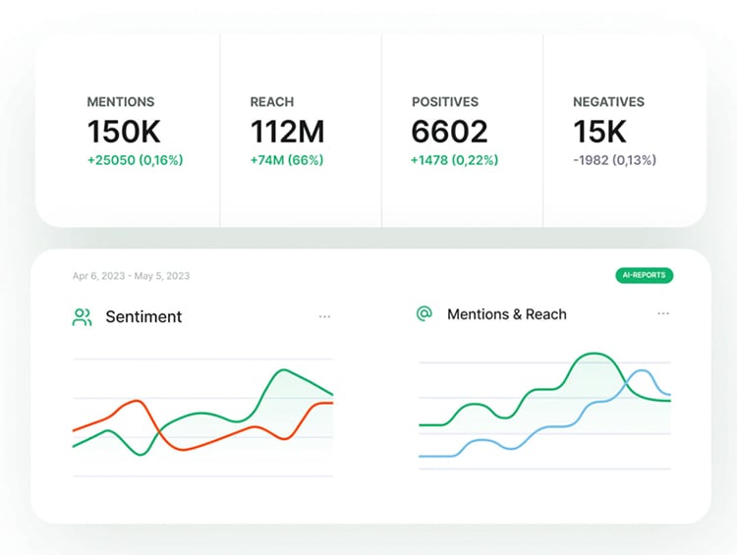
Task: Click the Mentions & Reach line chart
Action: coord(544,411)
